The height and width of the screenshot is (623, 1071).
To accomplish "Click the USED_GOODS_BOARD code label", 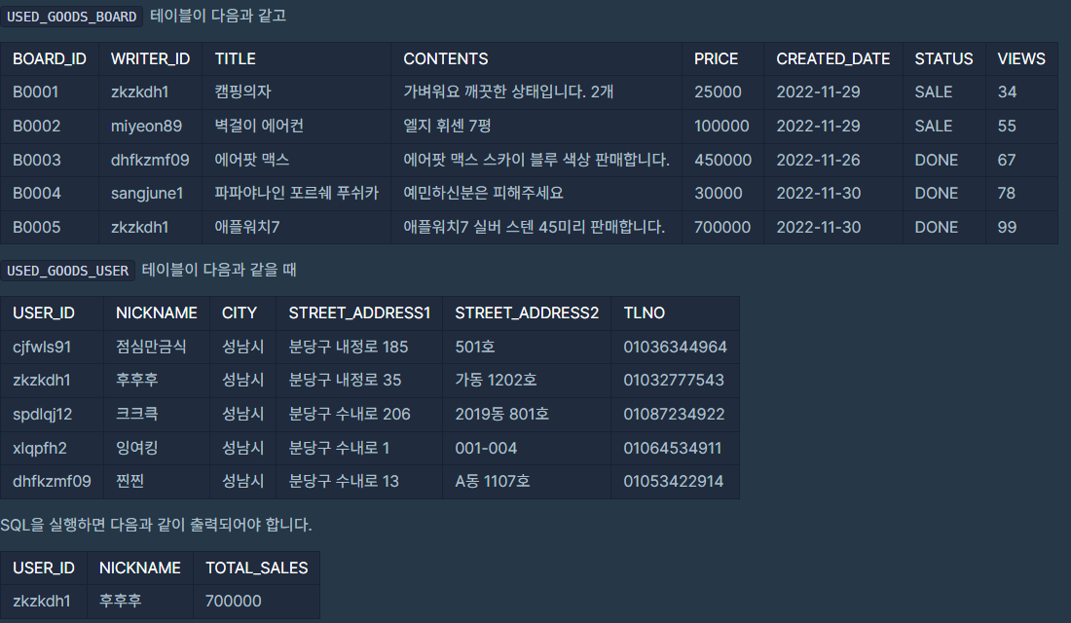I will pyautogui.click(x=71, y=17).
